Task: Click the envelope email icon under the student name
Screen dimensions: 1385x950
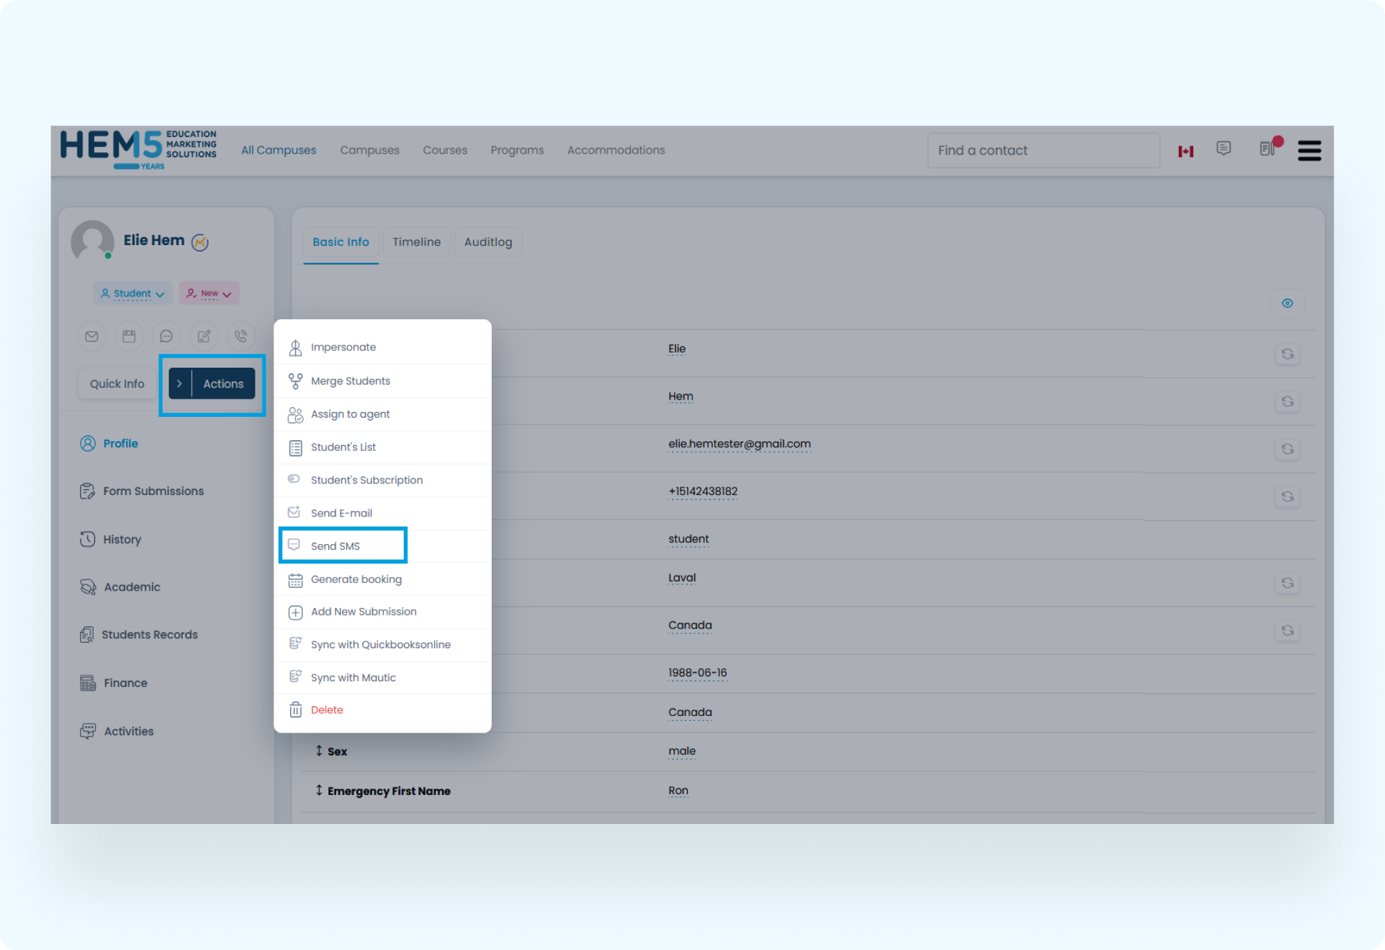Action: coord(91,337)
